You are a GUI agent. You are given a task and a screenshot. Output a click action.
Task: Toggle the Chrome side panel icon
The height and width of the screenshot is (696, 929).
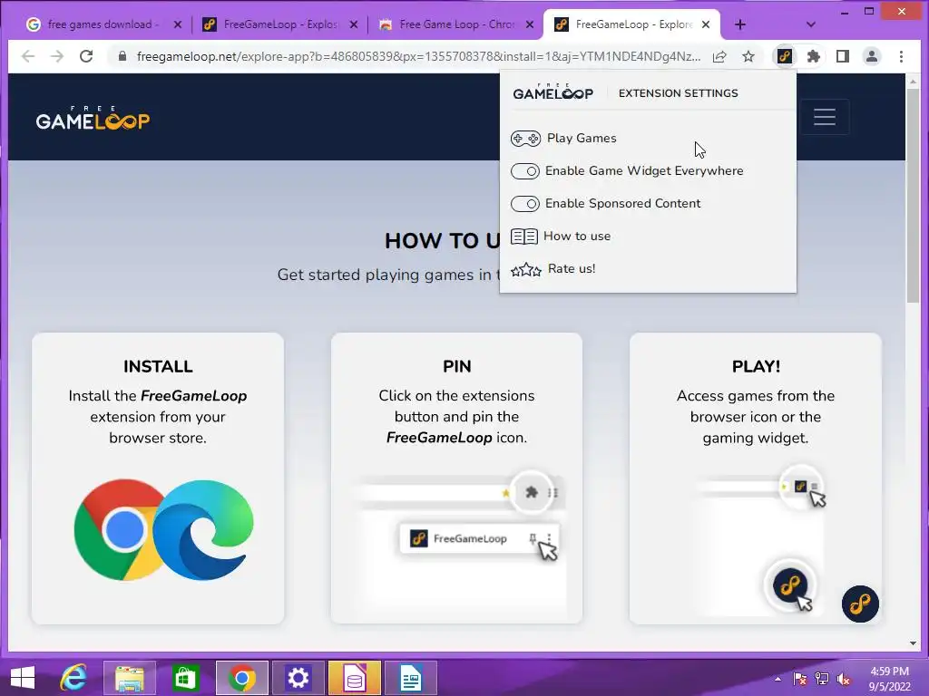point(843,56)
